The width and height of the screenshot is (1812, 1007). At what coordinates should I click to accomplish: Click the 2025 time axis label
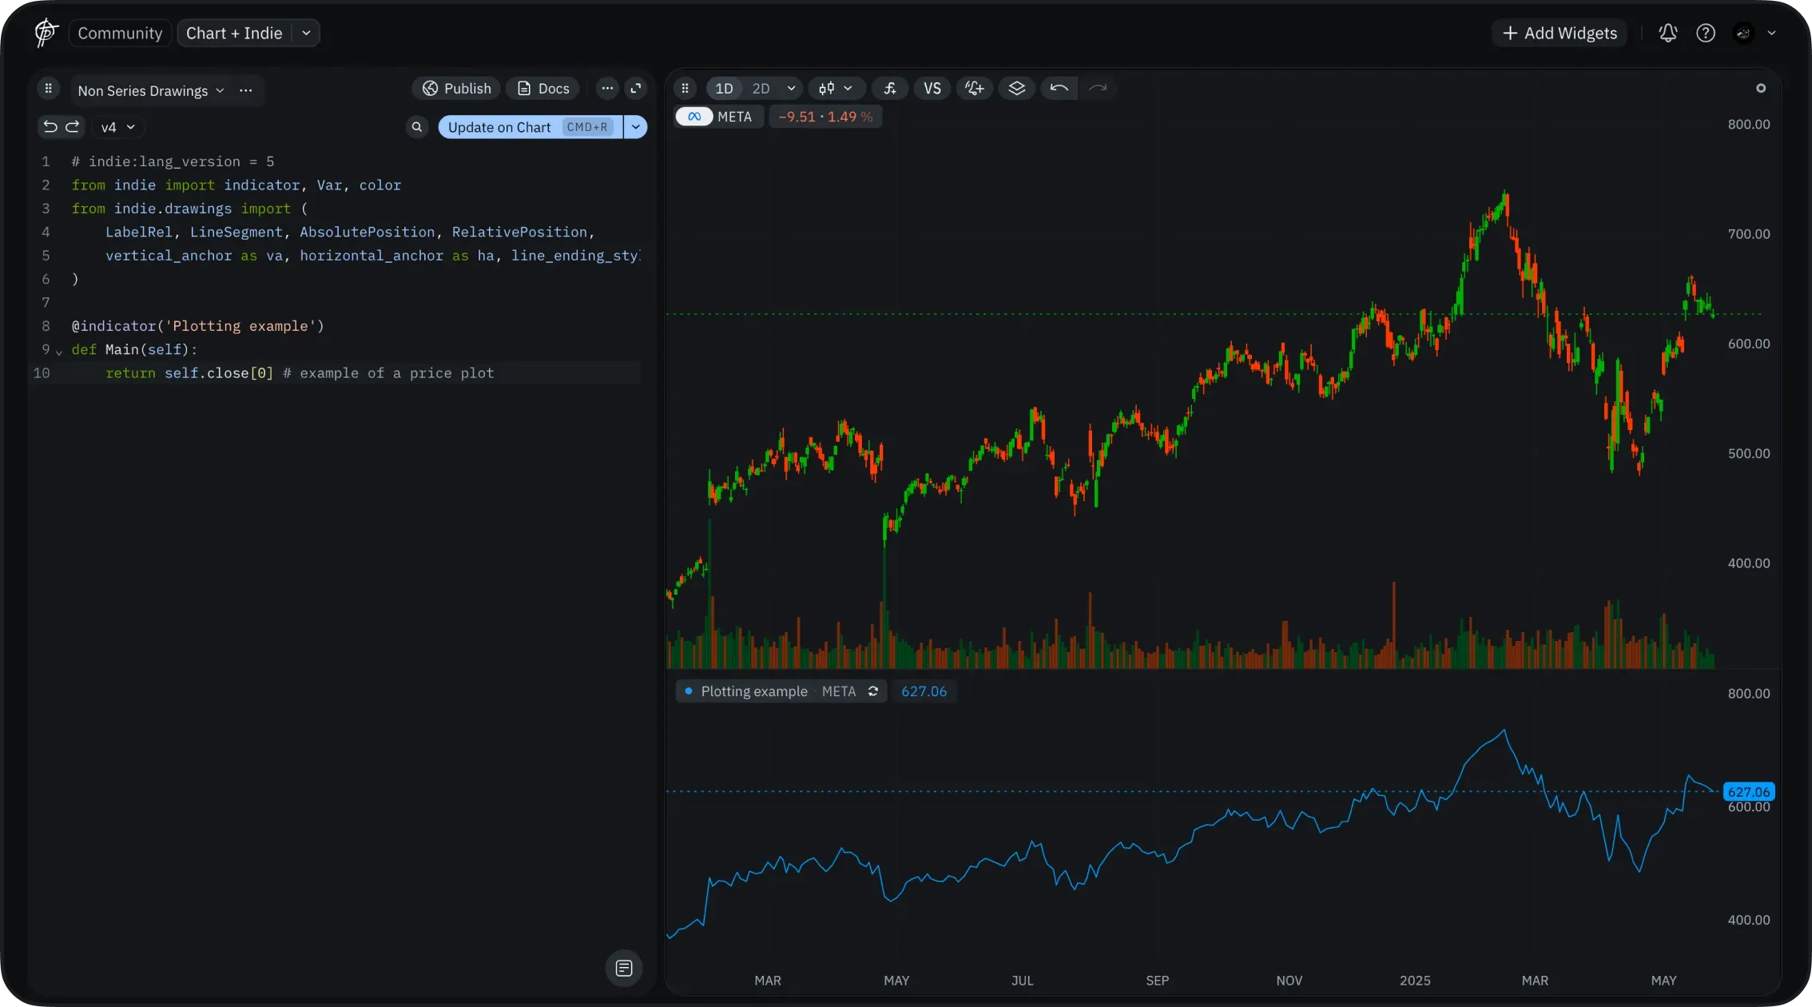(1415, 981)
